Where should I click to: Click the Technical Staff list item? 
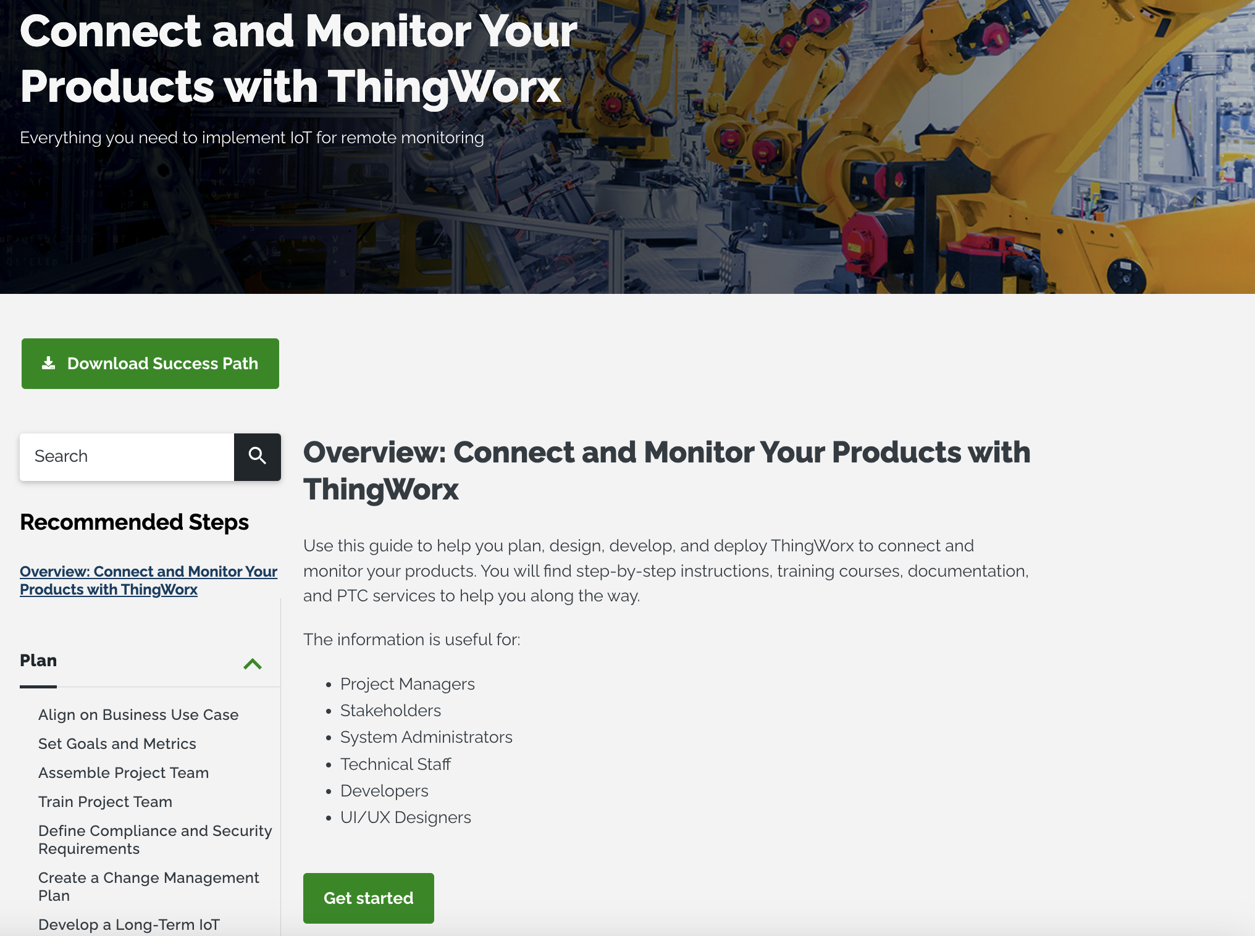(396, 764)
